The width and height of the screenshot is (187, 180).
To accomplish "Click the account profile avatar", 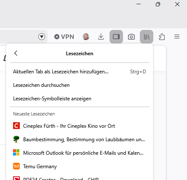I will (x=86, y=37).
